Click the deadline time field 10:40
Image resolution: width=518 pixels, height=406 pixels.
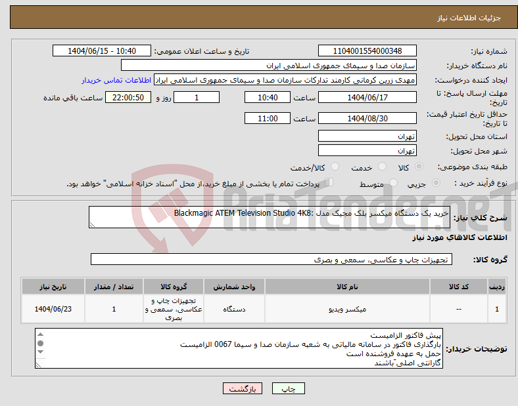coord(268,97)
